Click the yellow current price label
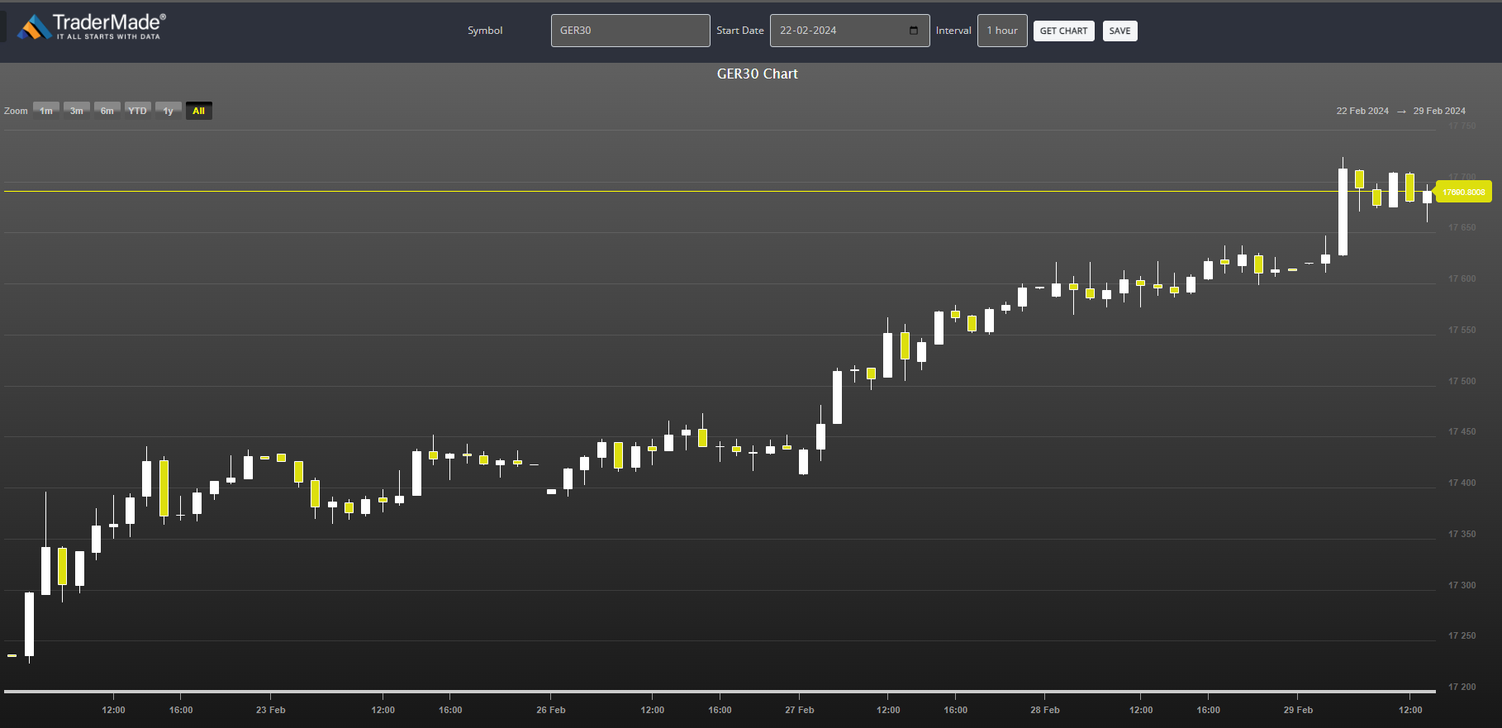Screen dimensions: 1502x728 click(1464, 192)
